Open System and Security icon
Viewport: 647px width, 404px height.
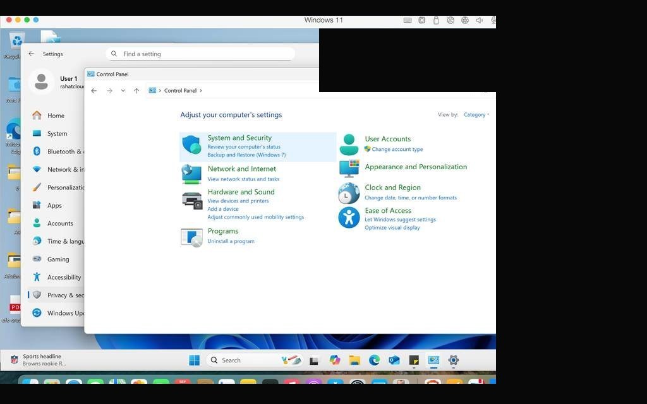click(x=191, y=145)
